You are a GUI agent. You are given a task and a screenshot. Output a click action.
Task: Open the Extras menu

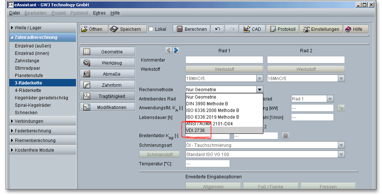(x=99, y=13)
